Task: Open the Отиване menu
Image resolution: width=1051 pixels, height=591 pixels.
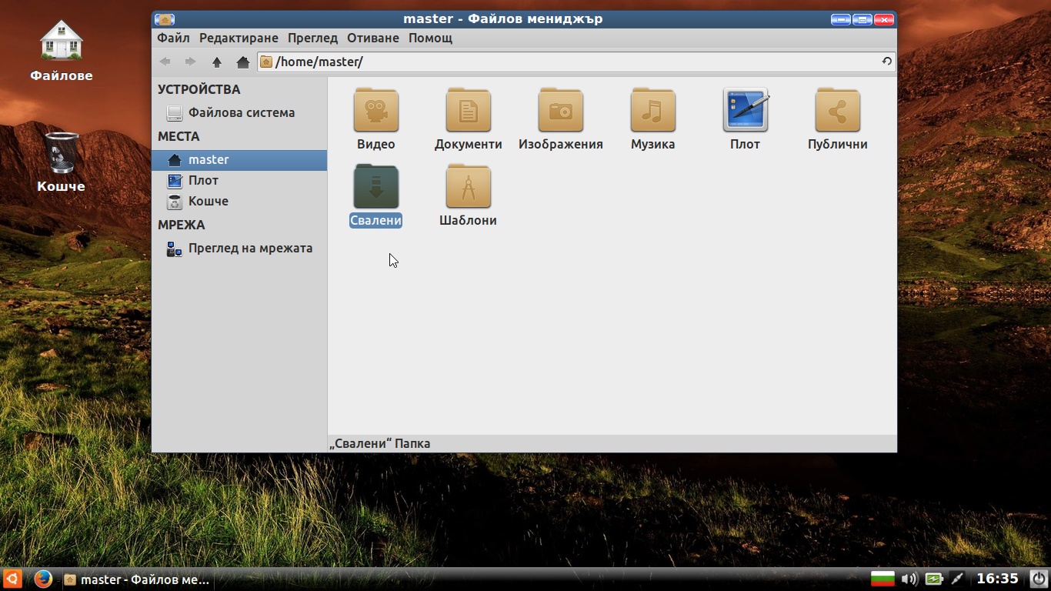Action: (373, 38)
